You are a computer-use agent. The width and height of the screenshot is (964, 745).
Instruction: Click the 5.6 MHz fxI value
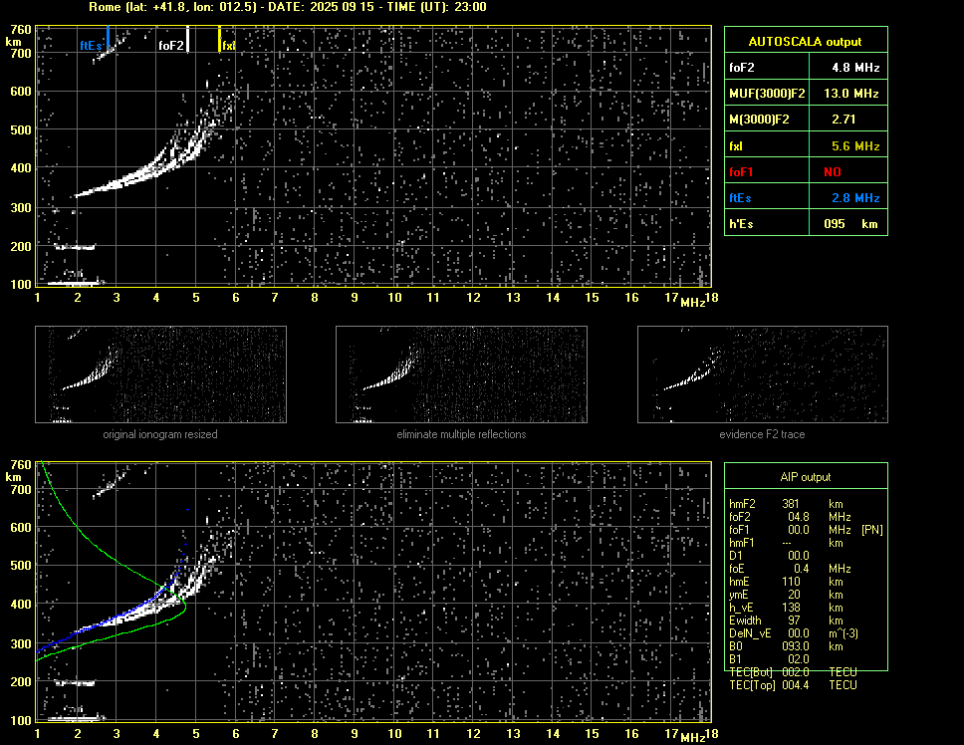point(855,146)
